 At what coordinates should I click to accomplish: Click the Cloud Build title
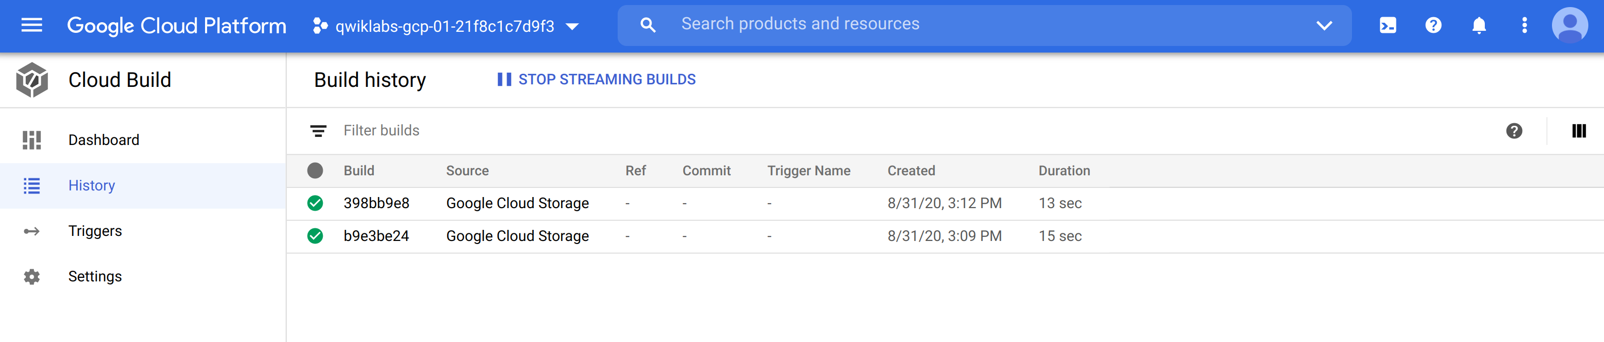click(x=120, y=80)
